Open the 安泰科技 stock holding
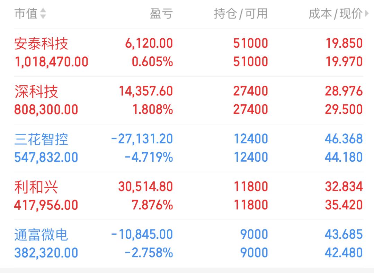The width and height of the screenshot is (374, 273). click(188, 53)
